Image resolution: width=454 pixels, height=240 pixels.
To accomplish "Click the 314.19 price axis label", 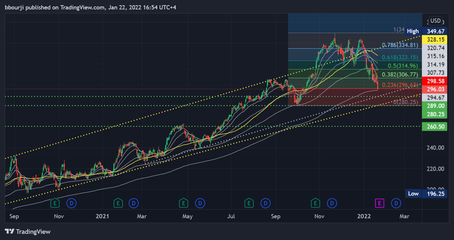I will [x=435, y=64].
